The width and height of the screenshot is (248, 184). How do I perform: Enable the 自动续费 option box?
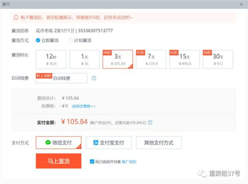click(x=62, y=78)
